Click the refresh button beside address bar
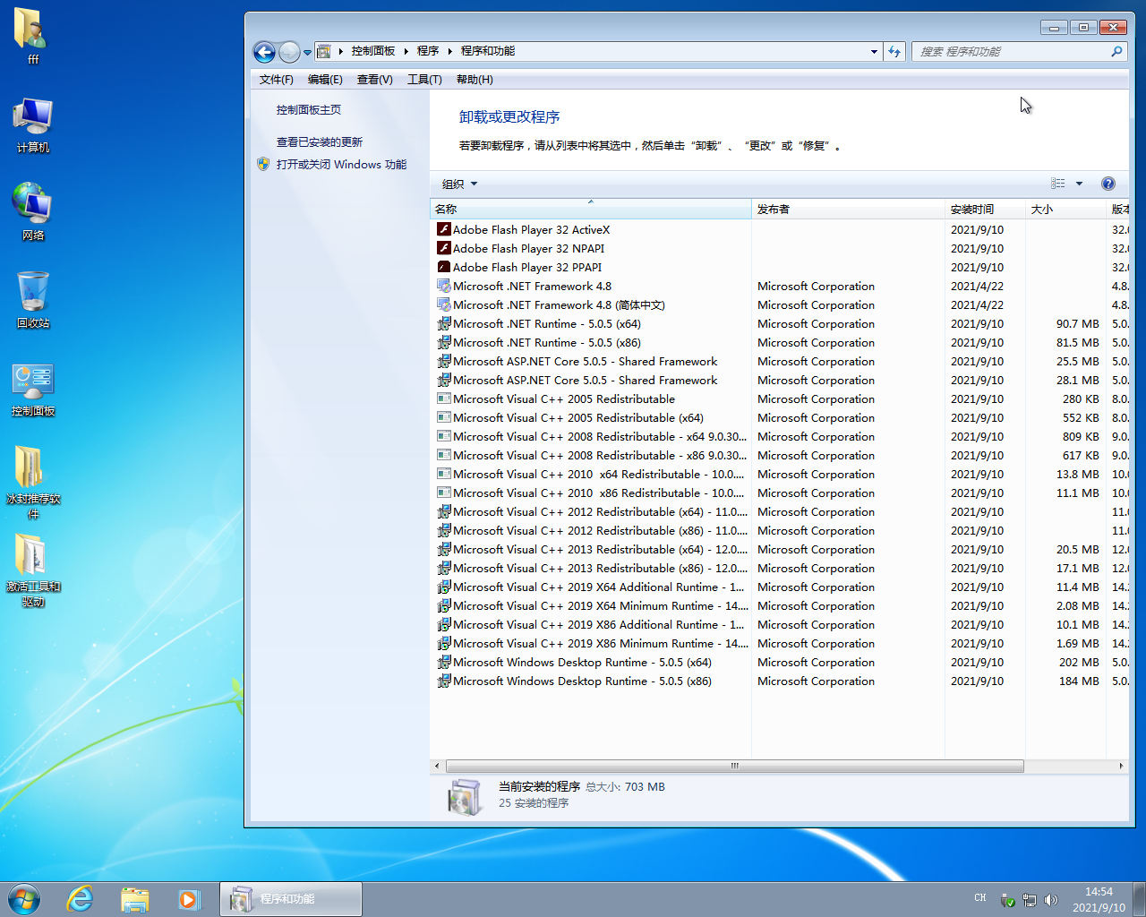The width and height of the screenshot is (1146, 917). coord(894,52)
